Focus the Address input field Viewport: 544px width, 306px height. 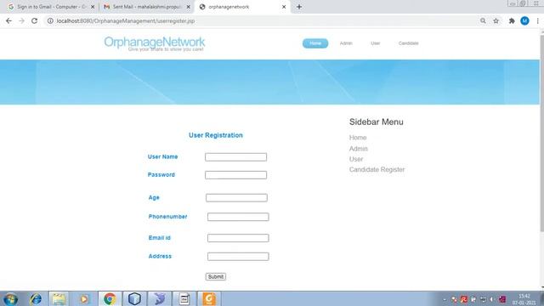pos(238,257)
